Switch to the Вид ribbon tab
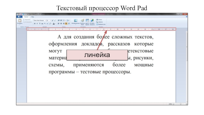 click(33, 17)
